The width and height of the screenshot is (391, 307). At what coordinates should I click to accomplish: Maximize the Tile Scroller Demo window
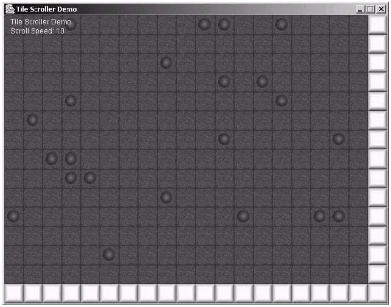tap(370, 9)
